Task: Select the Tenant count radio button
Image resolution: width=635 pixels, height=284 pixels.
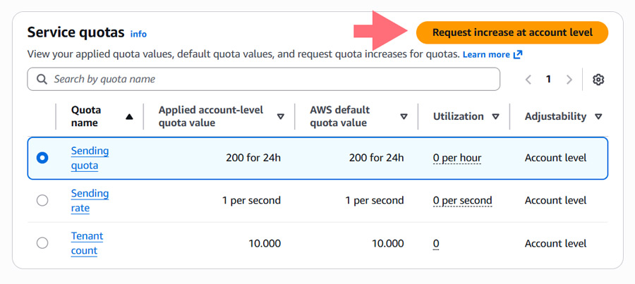Action: pyautogui.click(x=42, y=243)
